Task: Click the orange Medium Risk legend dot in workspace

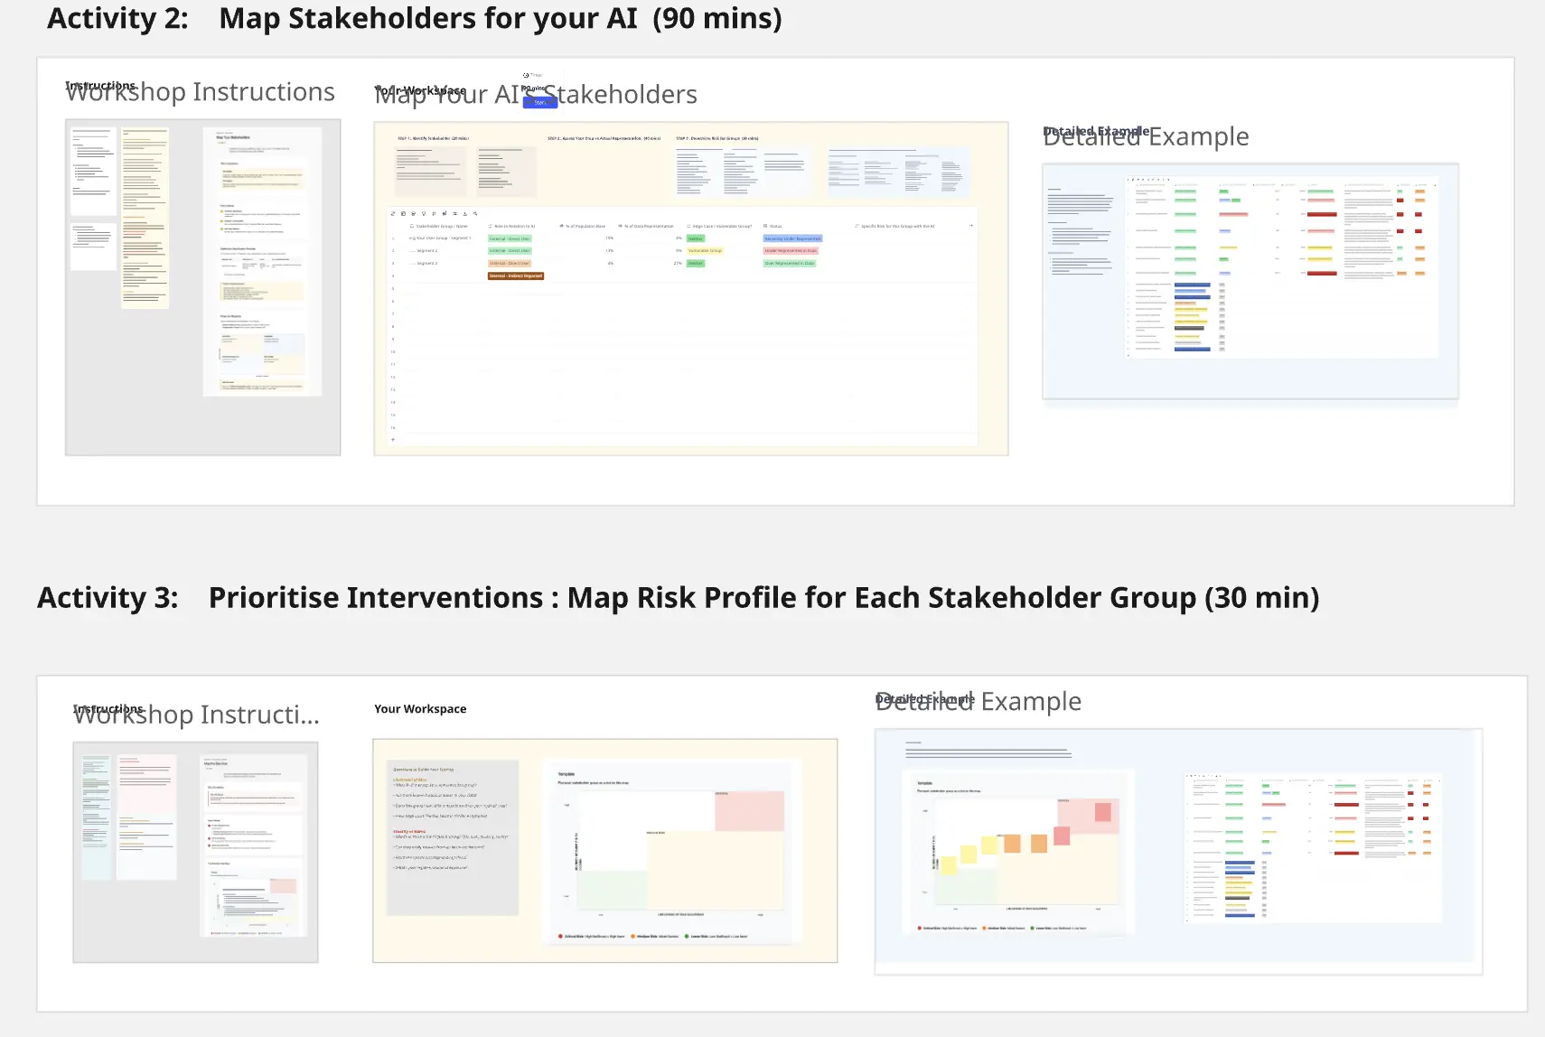Action: pos(632,936)
